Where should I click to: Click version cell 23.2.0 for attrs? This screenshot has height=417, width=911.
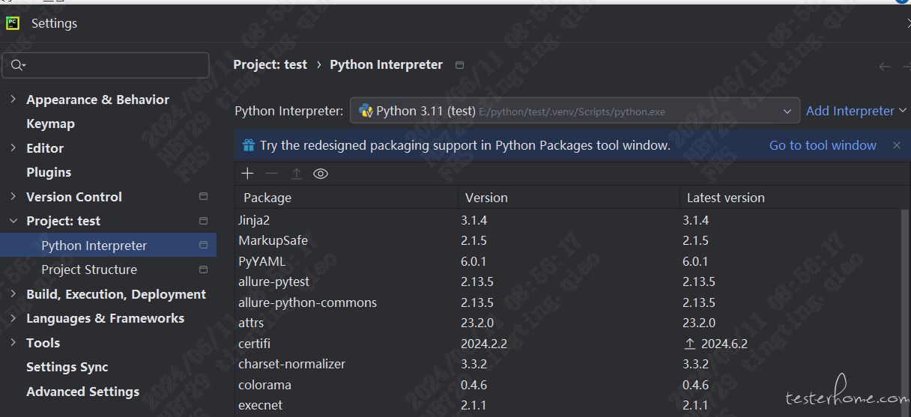(477, 323)
